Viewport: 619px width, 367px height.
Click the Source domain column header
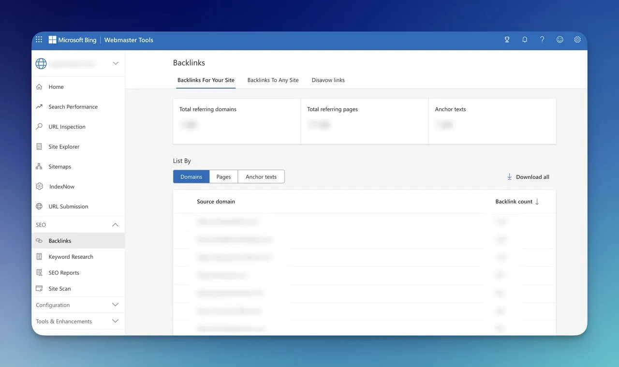coord(216,202)
